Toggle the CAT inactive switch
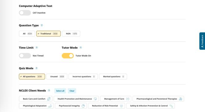Viewport: 205px width, 112px height. pyautogui.click(x=25, y=13)
